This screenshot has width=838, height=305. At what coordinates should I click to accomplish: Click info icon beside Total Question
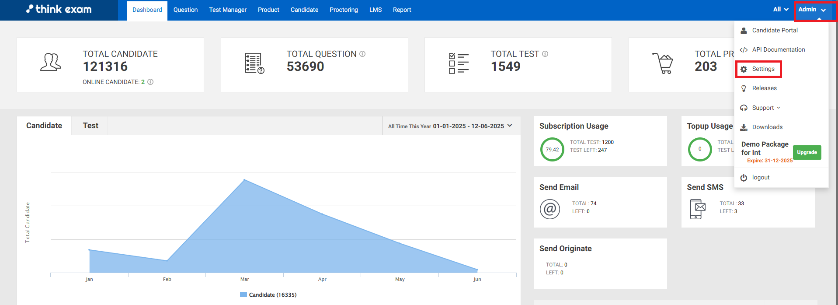[x=362, y=54]
